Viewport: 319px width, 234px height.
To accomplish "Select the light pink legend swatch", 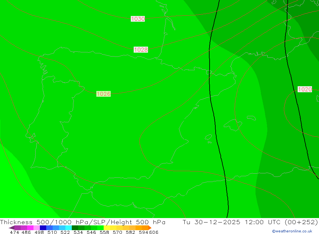I will pyautogui.click(x=37, y=228).
